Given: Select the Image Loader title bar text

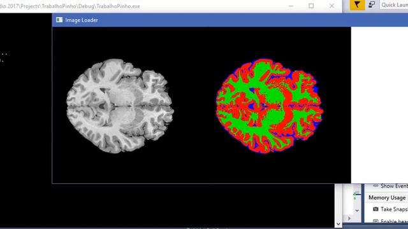Looking at the screenshot, I should 82,20.
